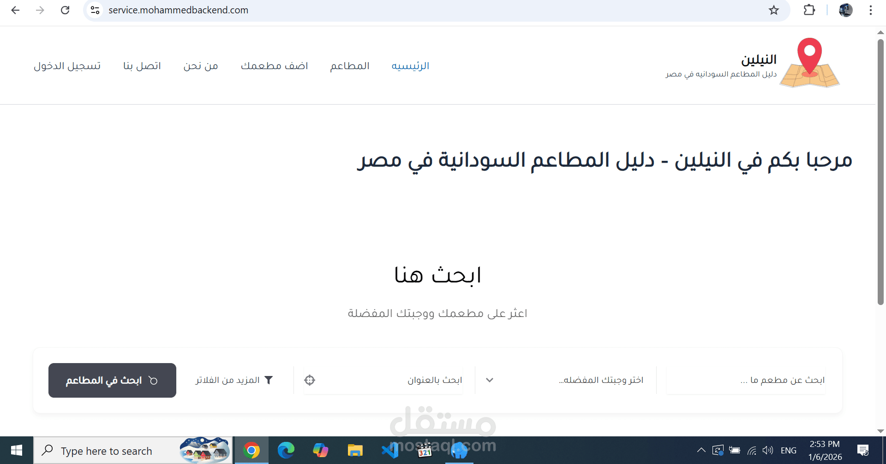Click the browser back arrow

point(15,10)
